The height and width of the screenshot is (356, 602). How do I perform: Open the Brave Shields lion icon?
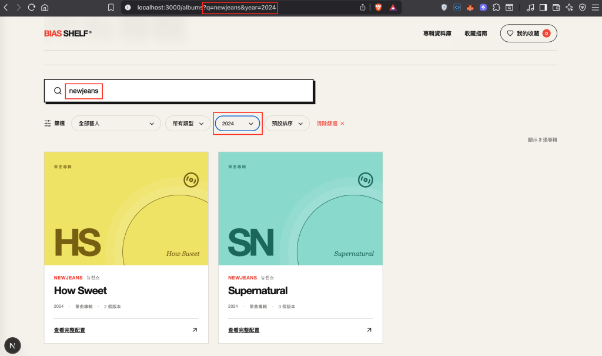[x=378, y=7]
